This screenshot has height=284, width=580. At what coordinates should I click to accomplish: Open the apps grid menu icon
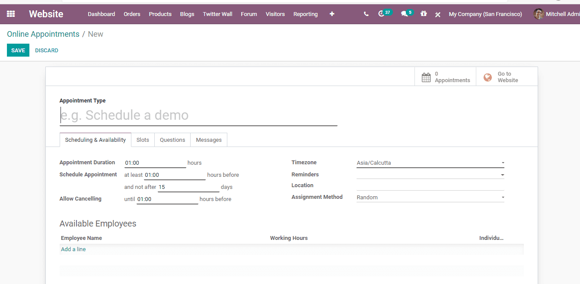click(11, 14)
